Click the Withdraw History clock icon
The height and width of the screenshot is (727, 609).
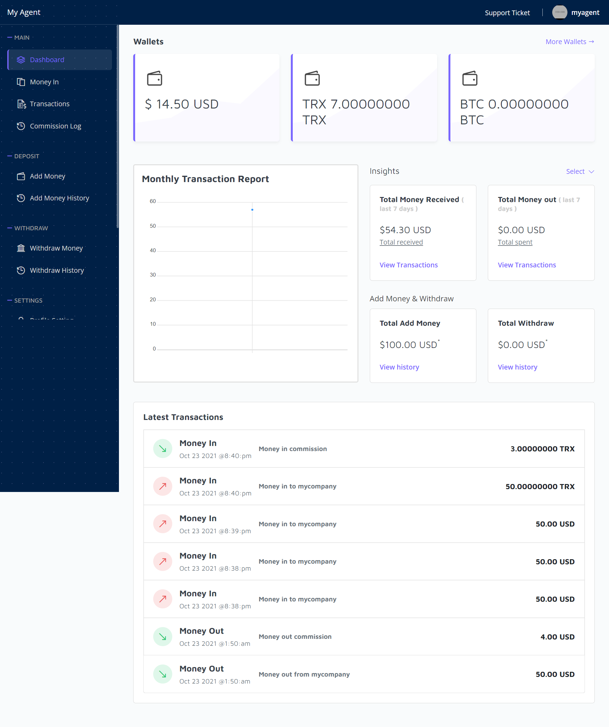coord(21,270)
